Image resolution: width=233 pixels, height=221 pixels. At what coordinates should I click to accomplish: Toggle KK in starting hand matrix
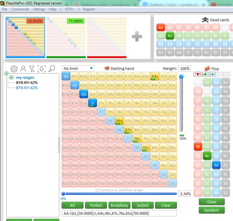pos(75,85)
